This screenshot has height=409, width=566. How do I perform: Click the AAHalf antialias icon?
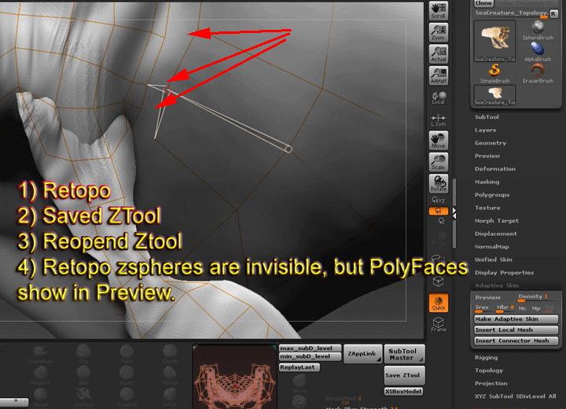[x=439, y=76]
